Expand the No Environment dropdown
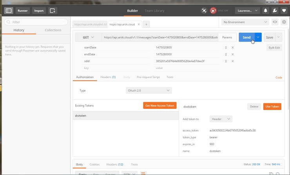 (244, 22)
